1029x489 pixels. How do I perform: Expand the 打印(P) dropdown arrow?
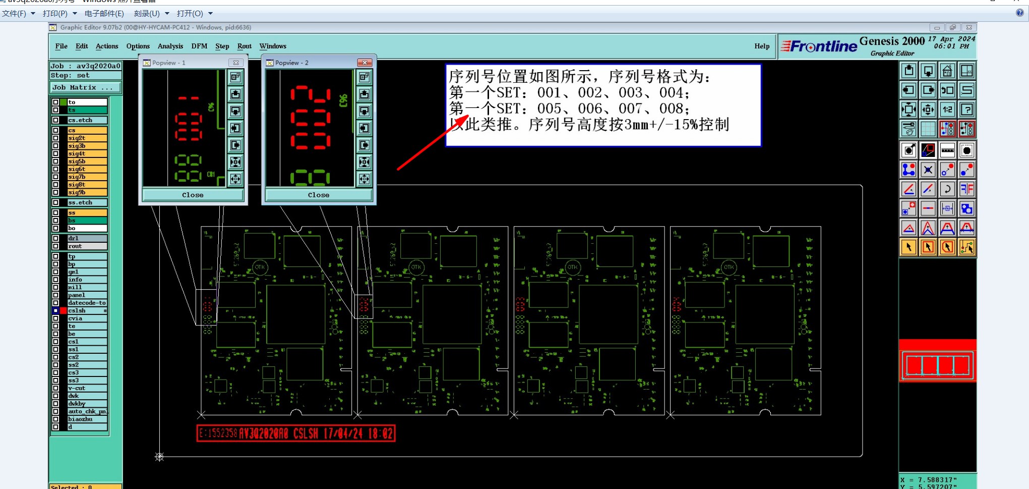pos(75,14)
